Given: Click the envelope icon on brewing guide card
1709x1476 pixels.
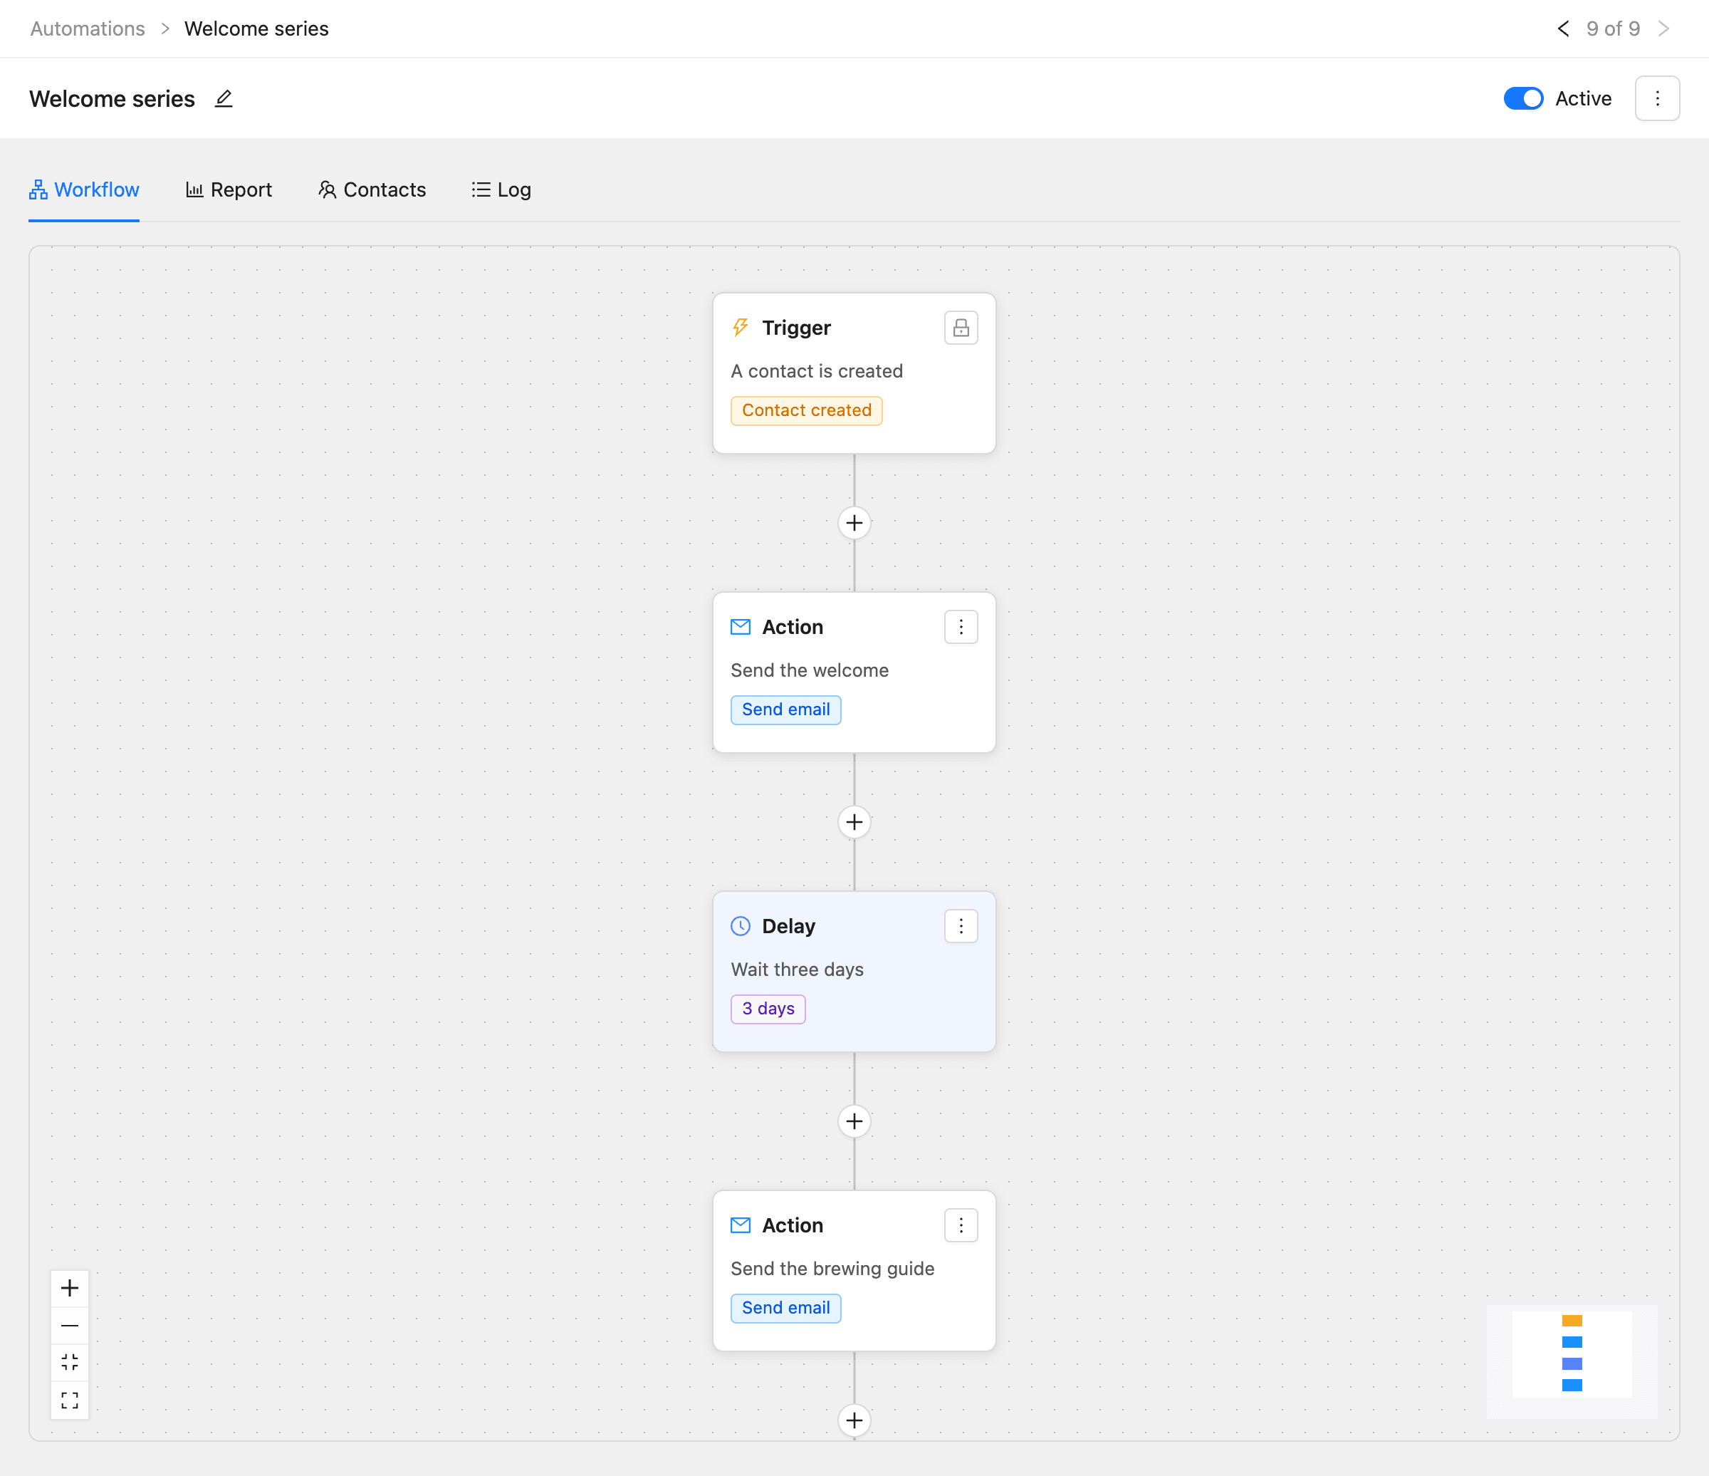Looking at the screenshot, I should click(741, 1226).
